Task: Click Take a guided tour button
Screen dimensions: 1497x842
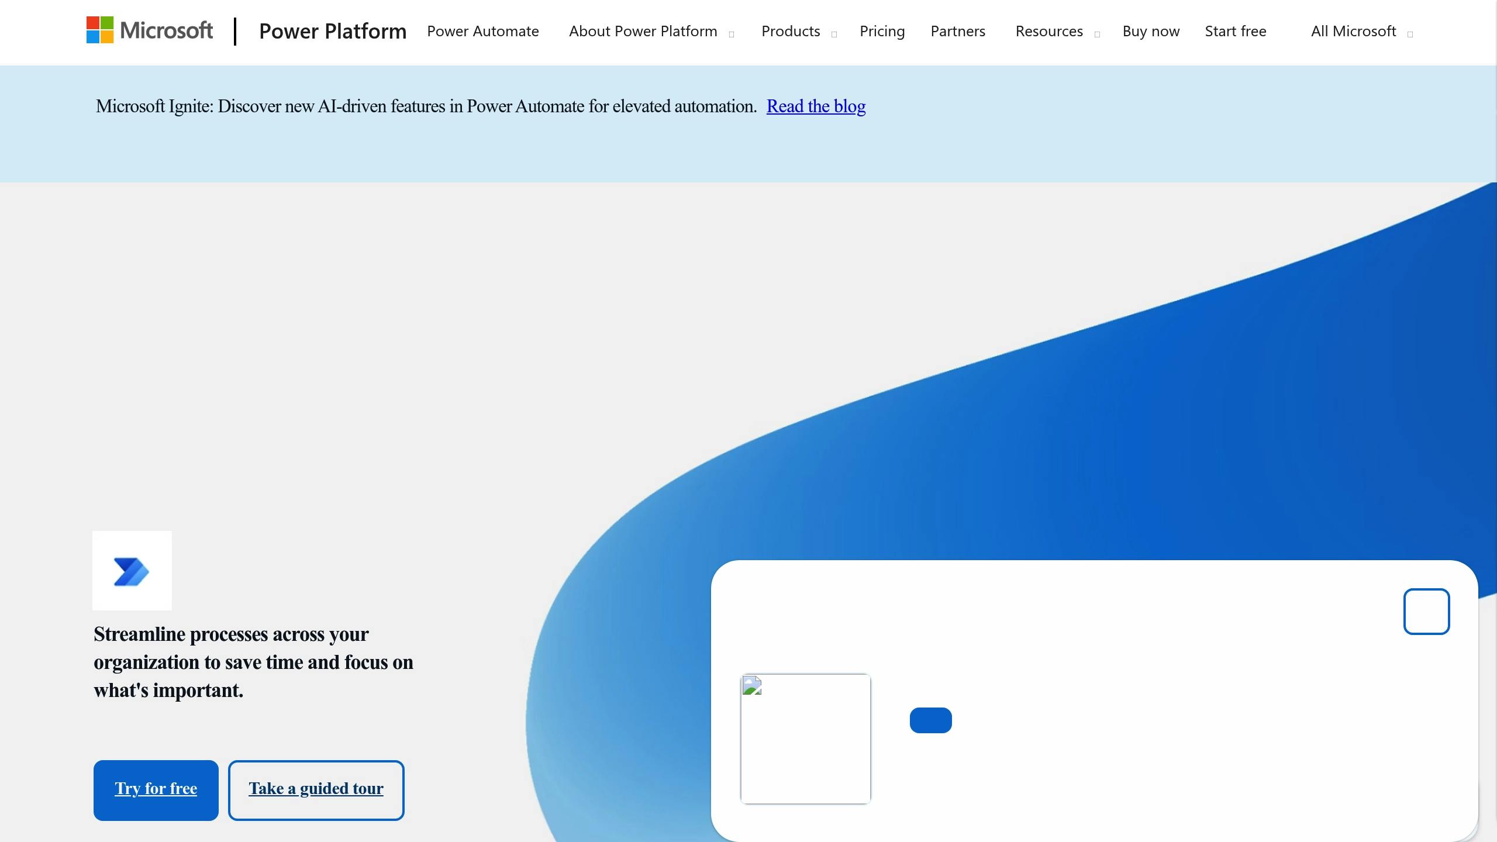Action: pyautogui.click(x=316, y=790)
